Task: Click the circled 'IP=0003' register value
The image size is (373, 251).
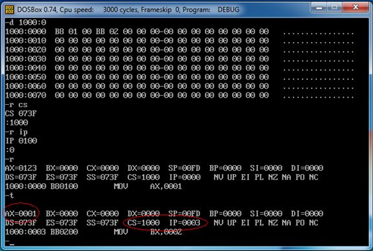Action: click(185, 223)
